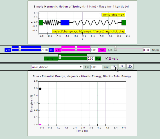Select the x value field showing -1.00

click(44, 50)
